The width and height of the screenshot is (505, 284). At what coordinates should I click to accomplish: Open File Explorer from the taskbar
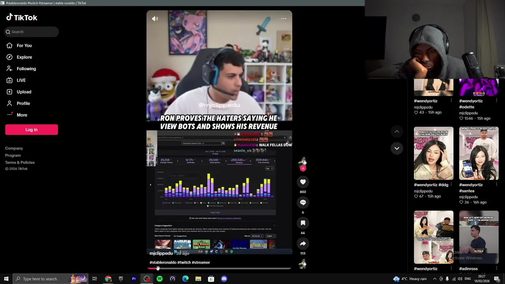tap(198, 279)
